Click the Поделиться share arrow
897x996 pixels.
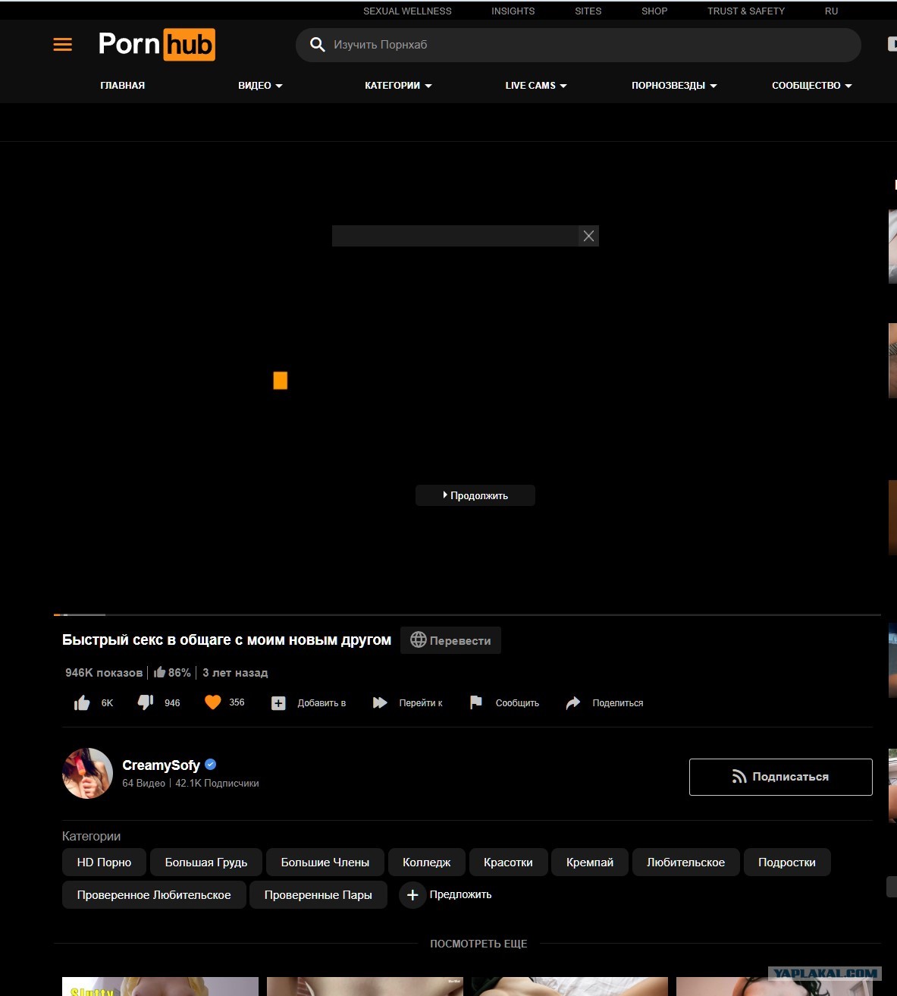pyautogui.click(x=573, y=703)
